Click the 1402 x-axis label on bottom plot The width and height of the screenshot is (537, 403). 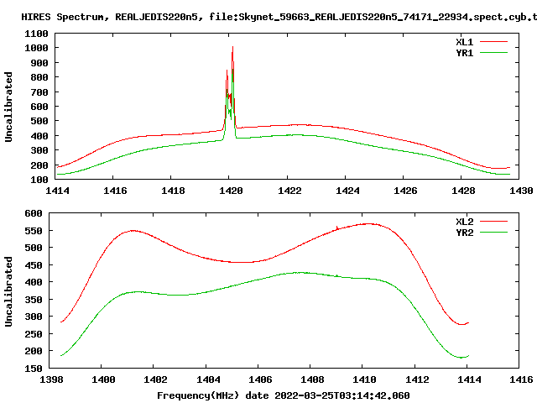point(155,379)
